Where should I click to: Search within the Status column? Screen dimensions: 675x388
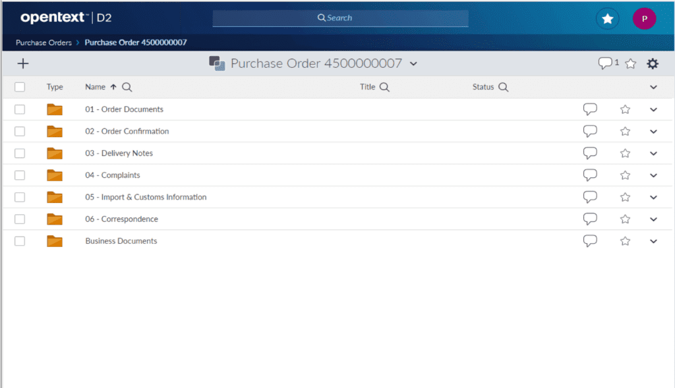tap(504, 86)
